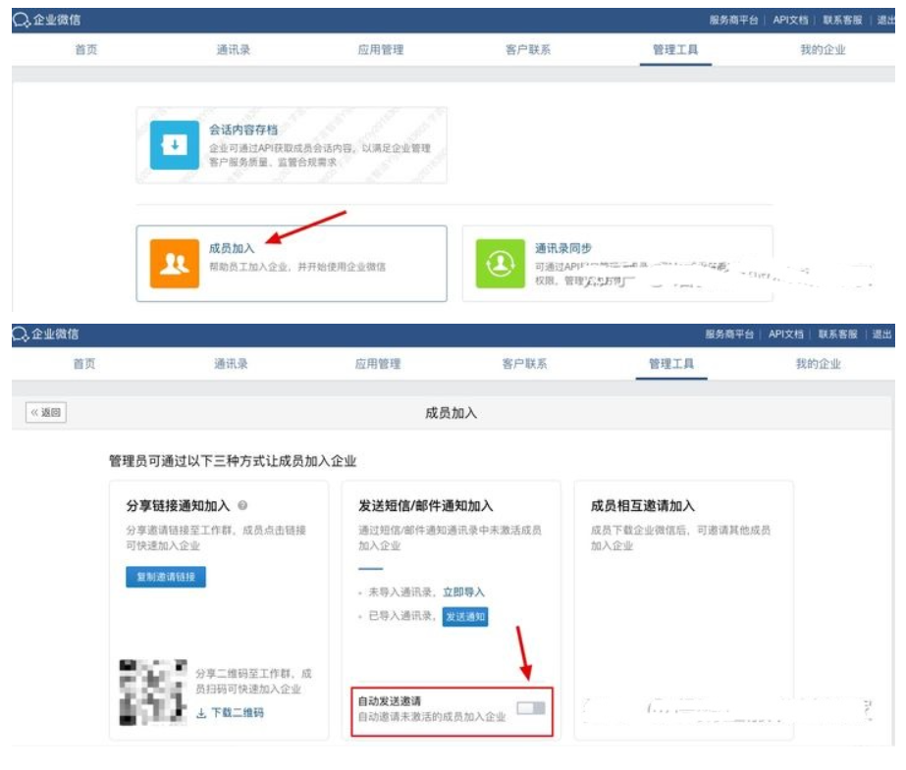
Task: Click the 成员相互邀请加入 heading
Action: pos(643,505)
